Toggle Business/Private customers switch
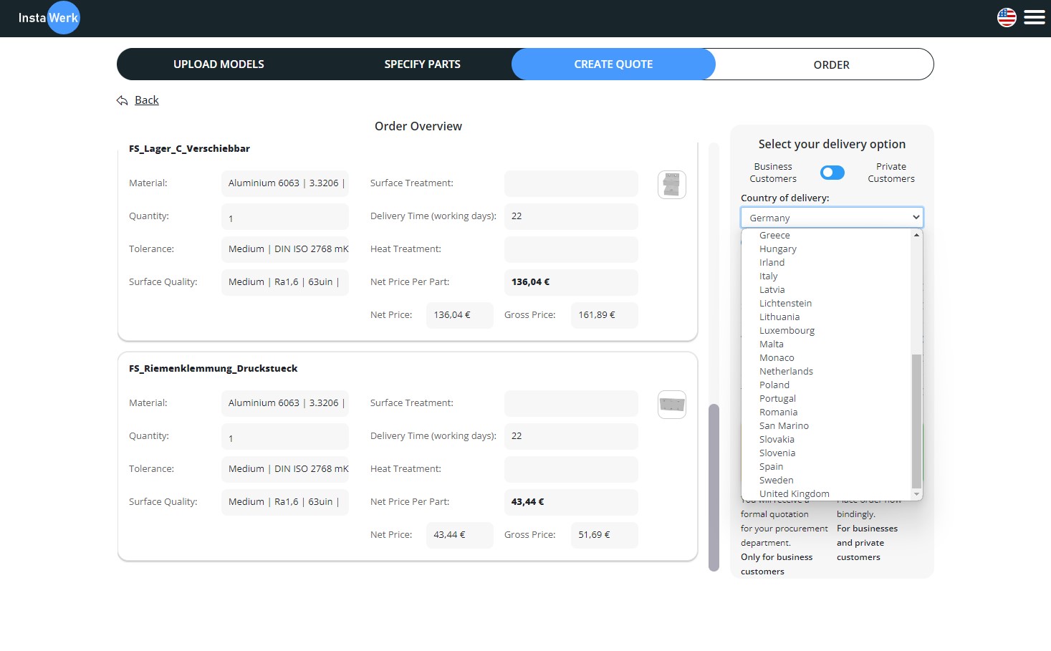The image size is (1051, 651). tap(832, 173)
